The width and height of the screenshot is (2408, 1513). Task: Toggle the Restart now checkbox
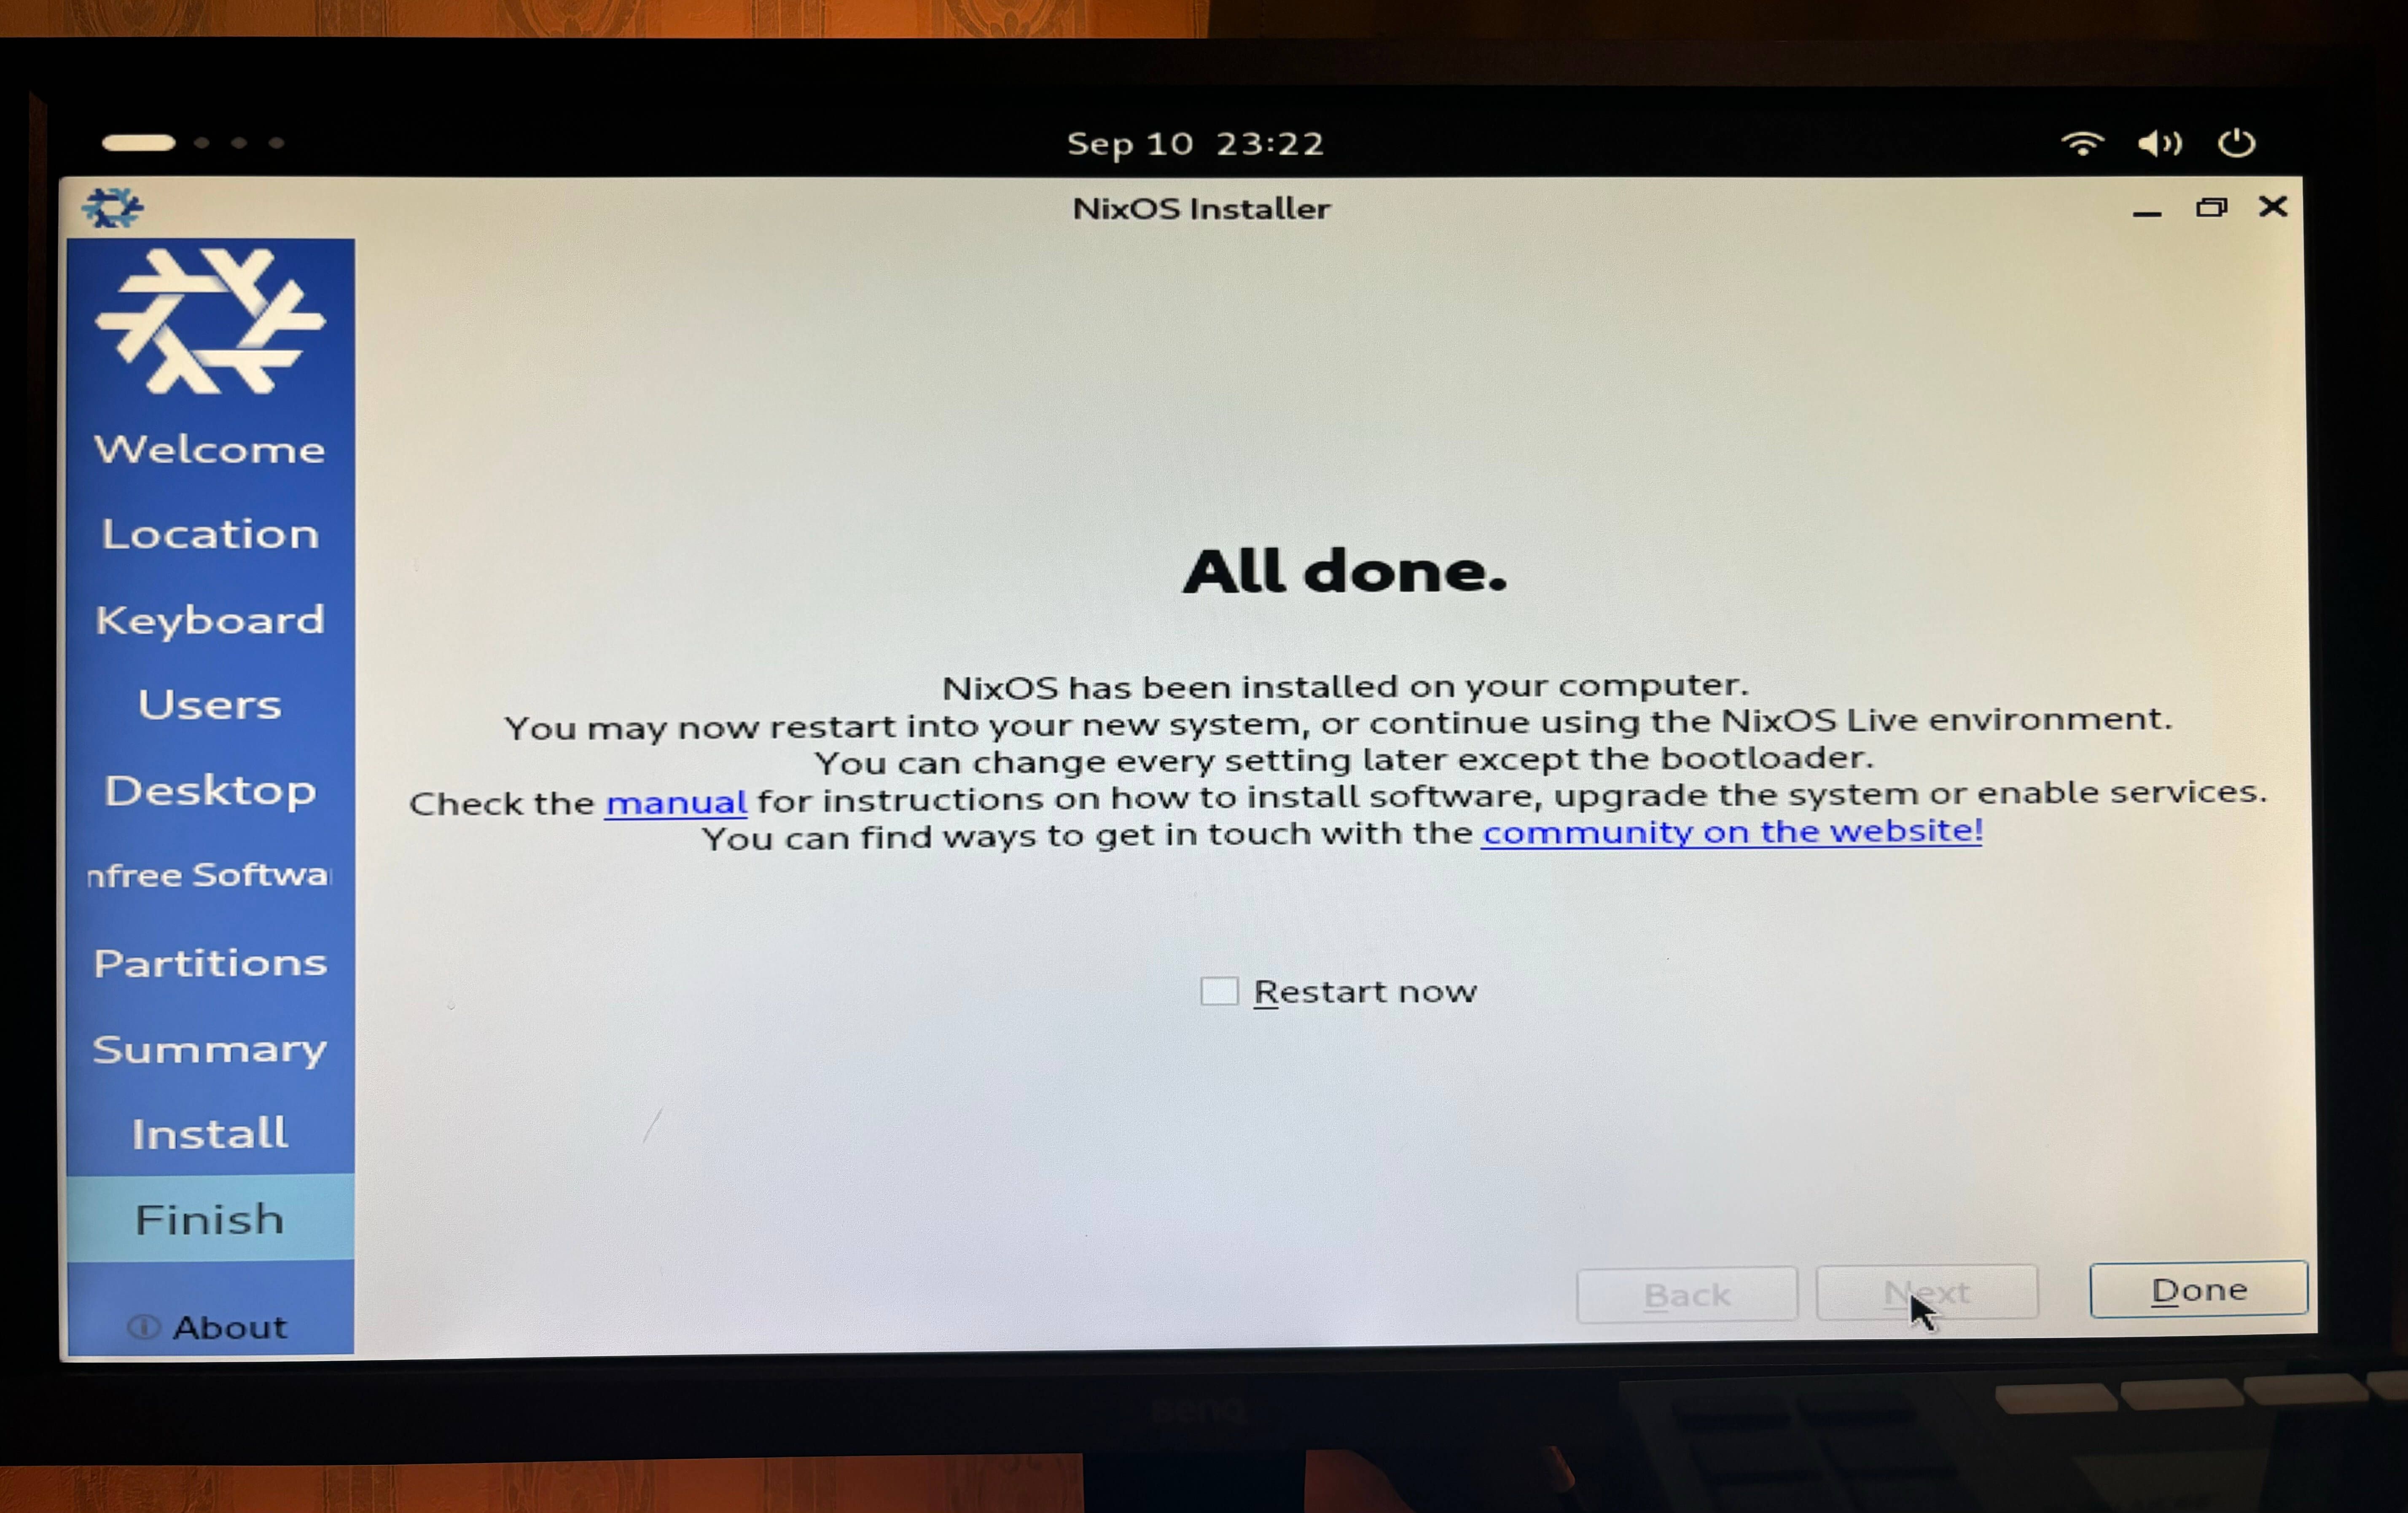click(1220, 990)
